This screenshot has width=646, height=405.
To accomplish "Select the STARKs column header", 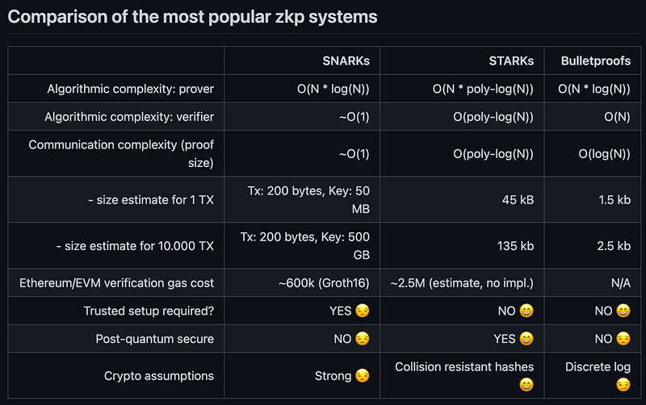I will coord(510,61).
